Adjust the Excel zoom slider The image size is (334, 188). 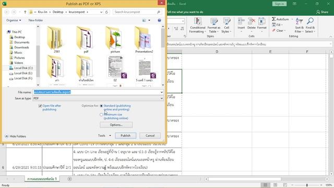(x=307, y=185)
